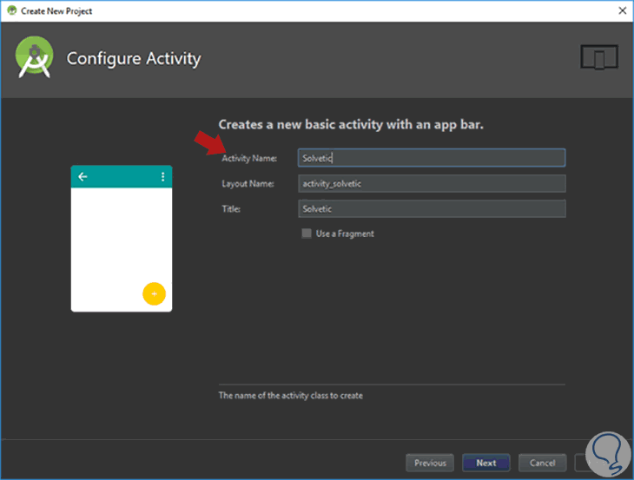Click the teal app bar in preview
634x480 pixels.
pyautogui.click(x=122, y=176)
